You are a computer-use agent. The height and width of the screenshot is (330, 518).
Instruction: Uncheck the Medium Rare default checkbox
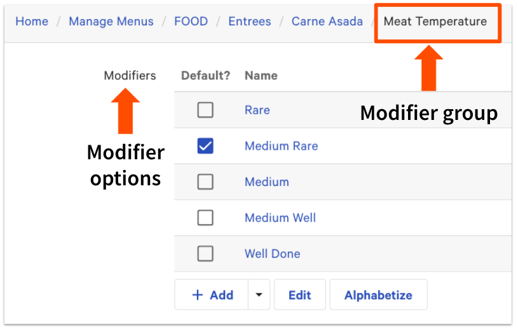(205, 146)
